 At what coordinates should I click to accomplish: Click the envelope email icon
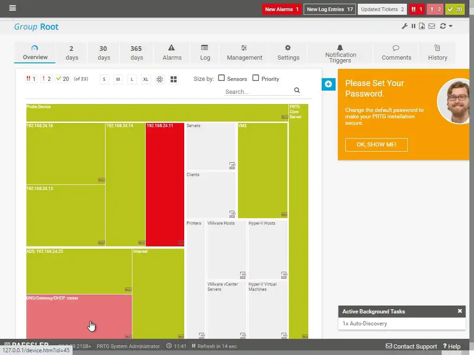click(432, 26)
